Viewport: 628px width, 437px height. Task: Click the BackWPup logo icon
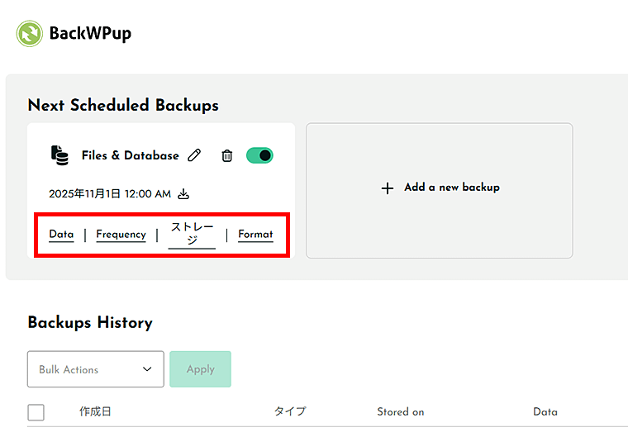[30, 34]
